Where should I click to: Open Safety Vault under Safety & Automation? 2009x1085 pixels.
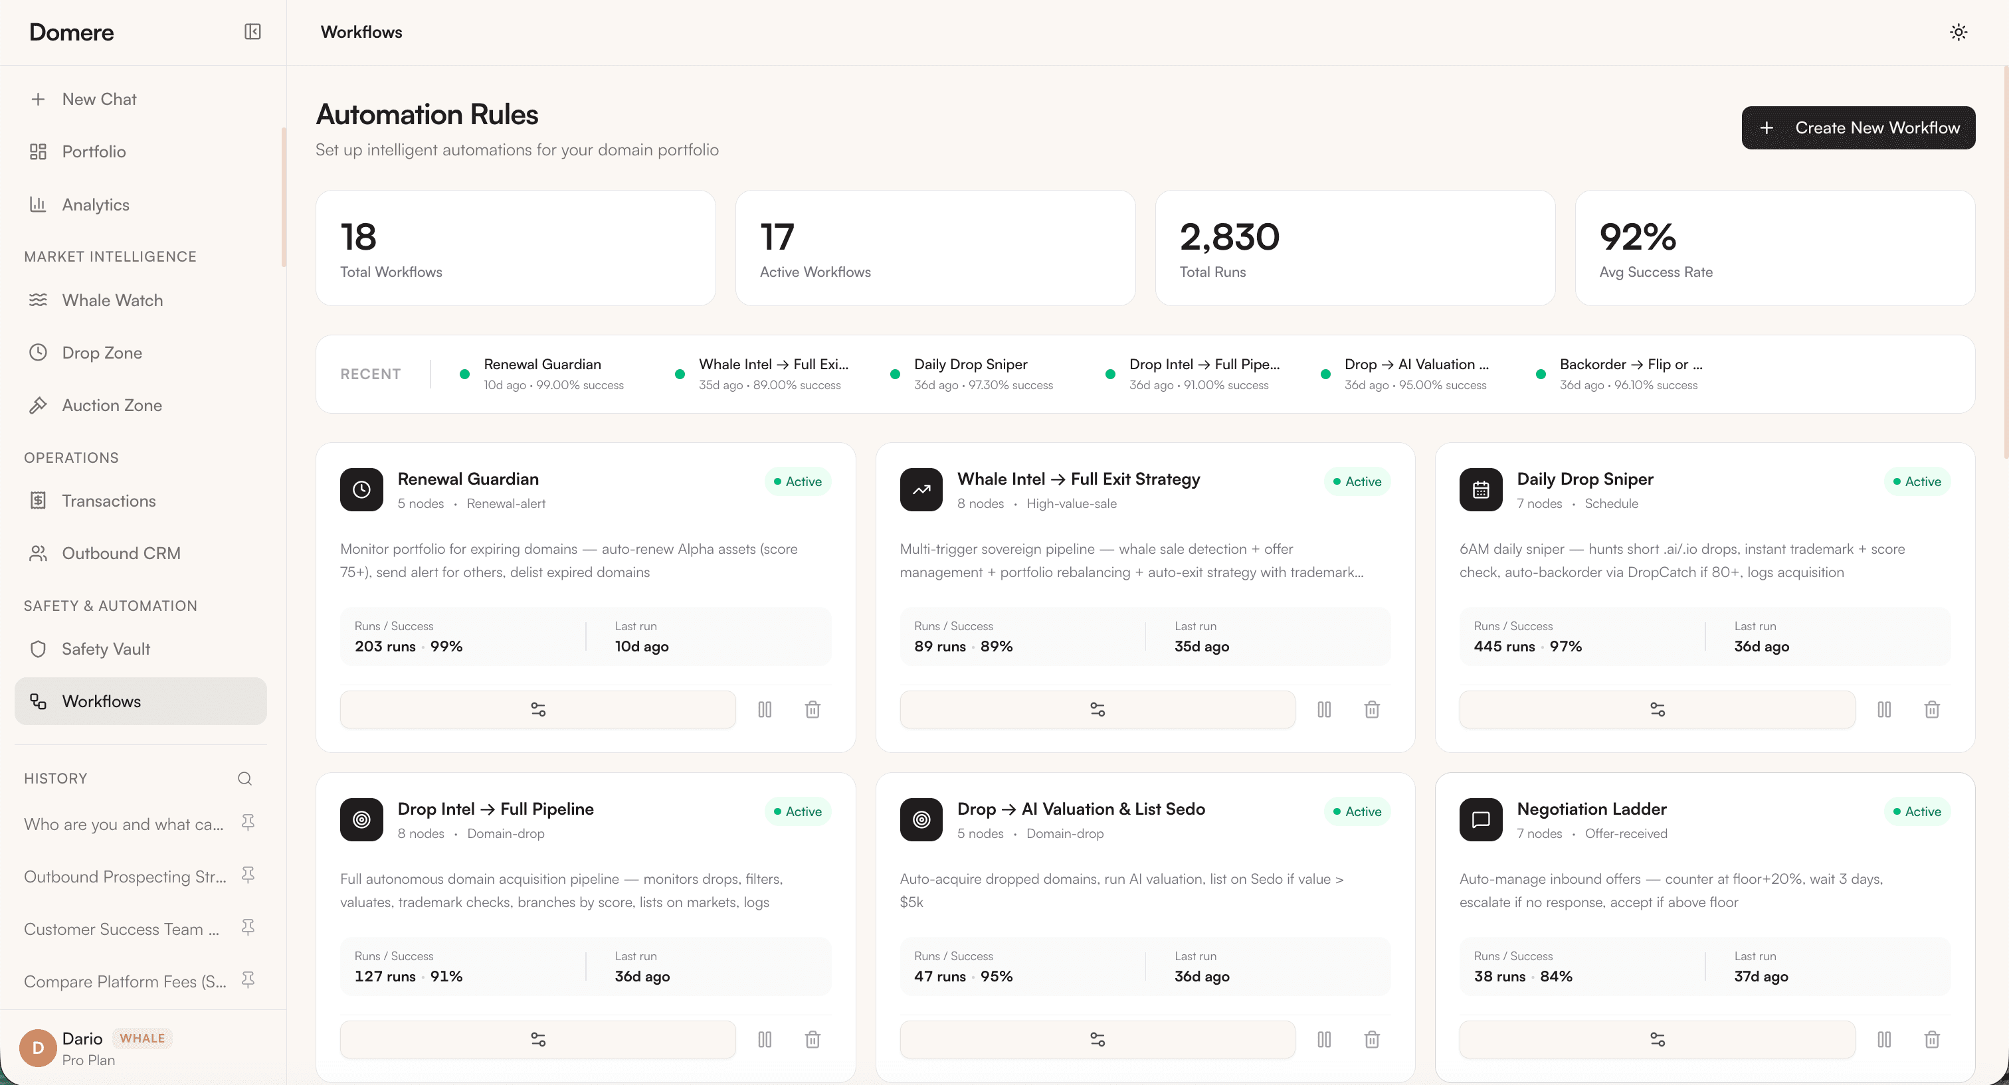click(x=106, y=649)
